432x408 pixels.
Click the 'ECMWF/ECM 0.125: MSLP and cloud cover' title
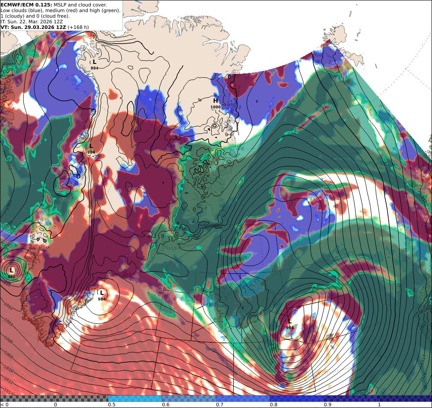54,5
